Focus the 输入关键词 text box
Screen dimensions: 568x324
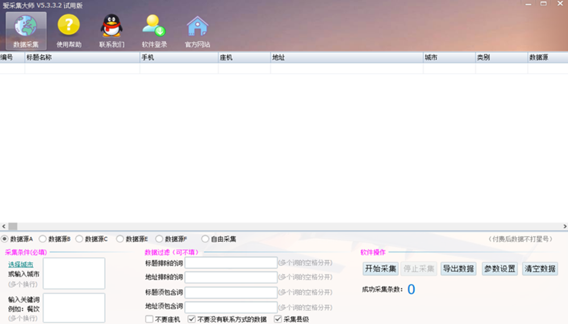[x=74, y=308]
